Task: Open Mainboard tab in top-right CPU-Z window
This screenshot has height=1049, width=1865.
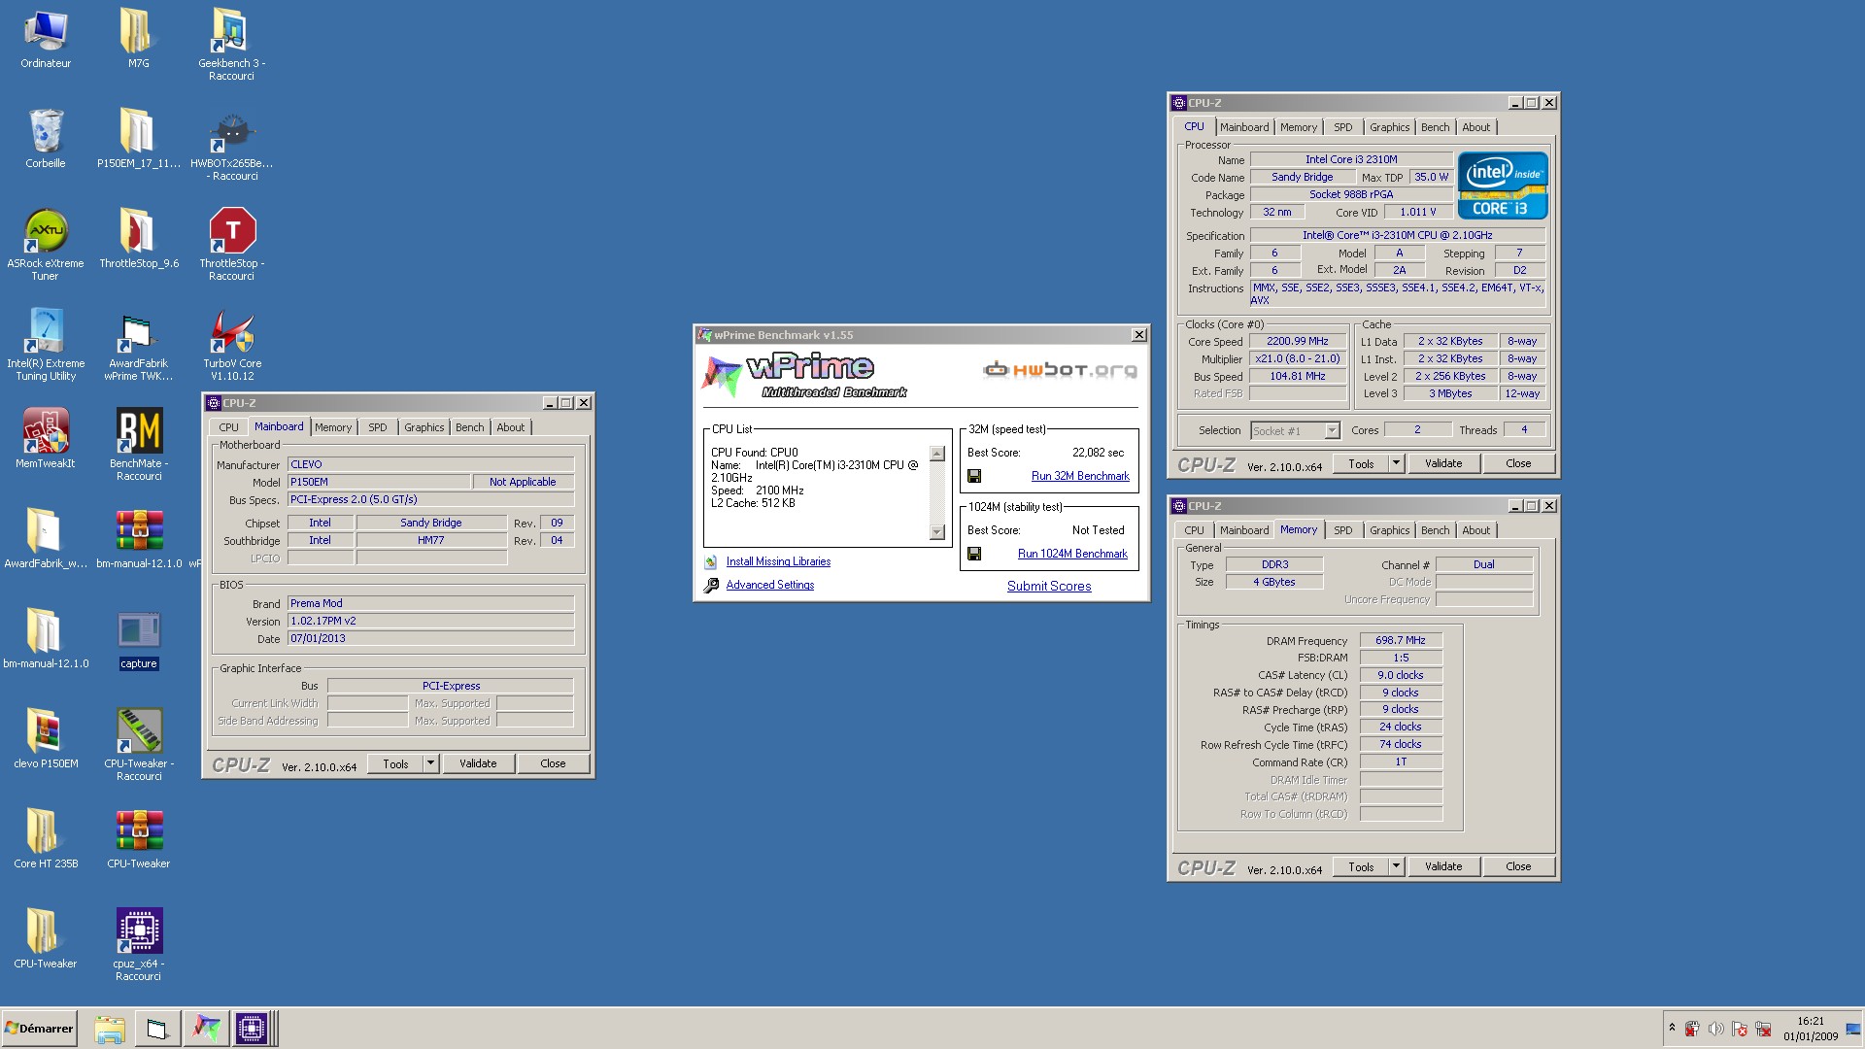Action: tap(1244, 127)
